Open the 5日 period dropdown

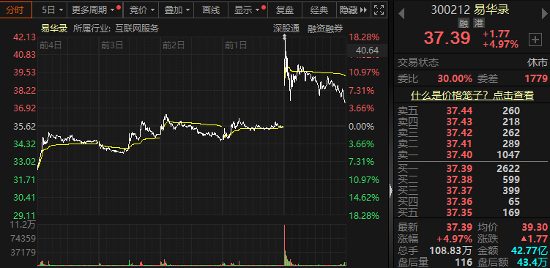click(x=52, y=10)
